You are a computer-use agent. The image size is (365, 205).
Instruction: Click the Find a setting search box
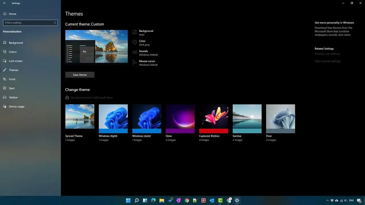pyautogui.click(x=30, y=23)
